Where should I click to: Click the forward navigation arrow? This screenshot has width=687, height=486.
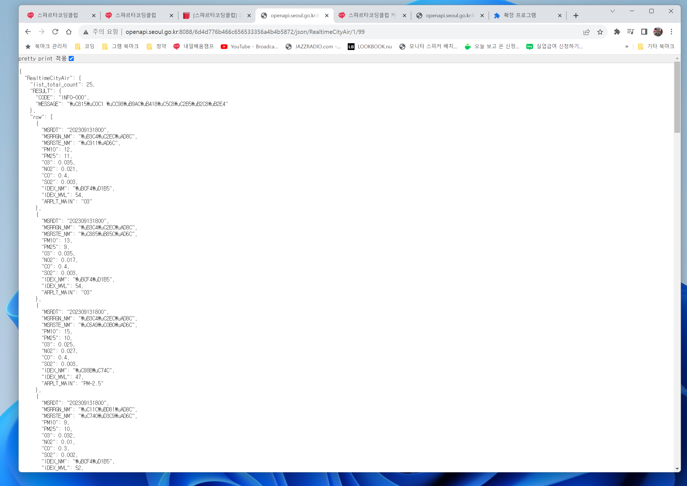[42, 32]
